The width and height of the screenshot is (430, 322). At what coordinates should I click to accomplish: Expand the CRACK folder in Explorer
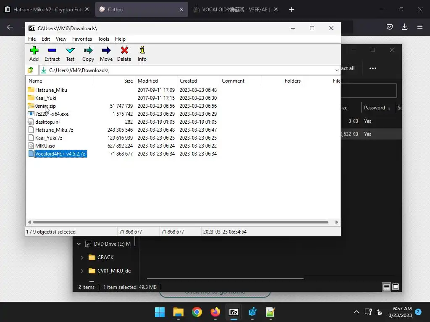[x=82, y=257]
